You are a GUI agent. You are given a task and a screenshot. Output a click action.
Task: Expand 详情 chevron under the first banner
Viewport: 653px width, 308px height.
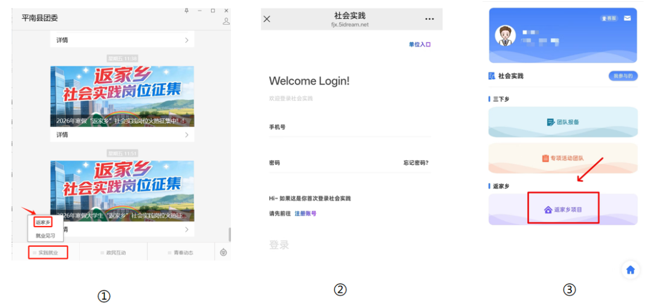point(187,135)
